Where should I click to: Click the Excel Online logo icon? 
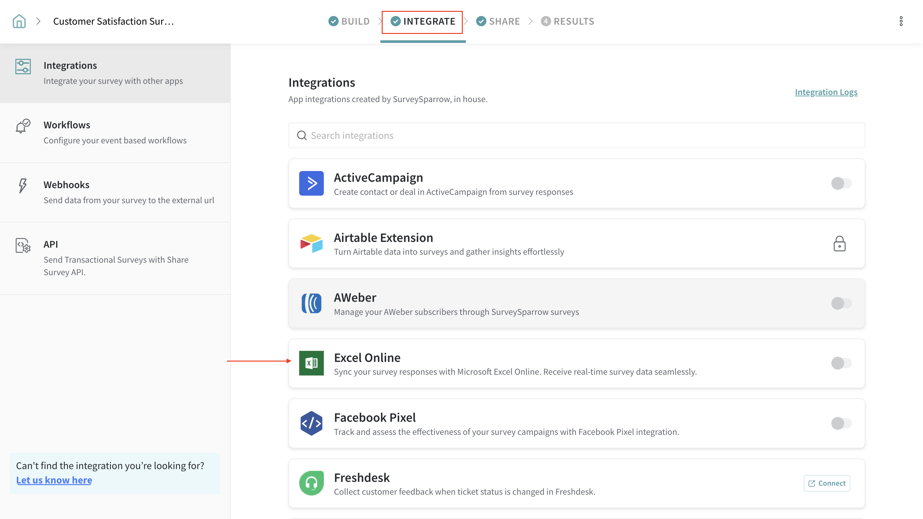311,363
